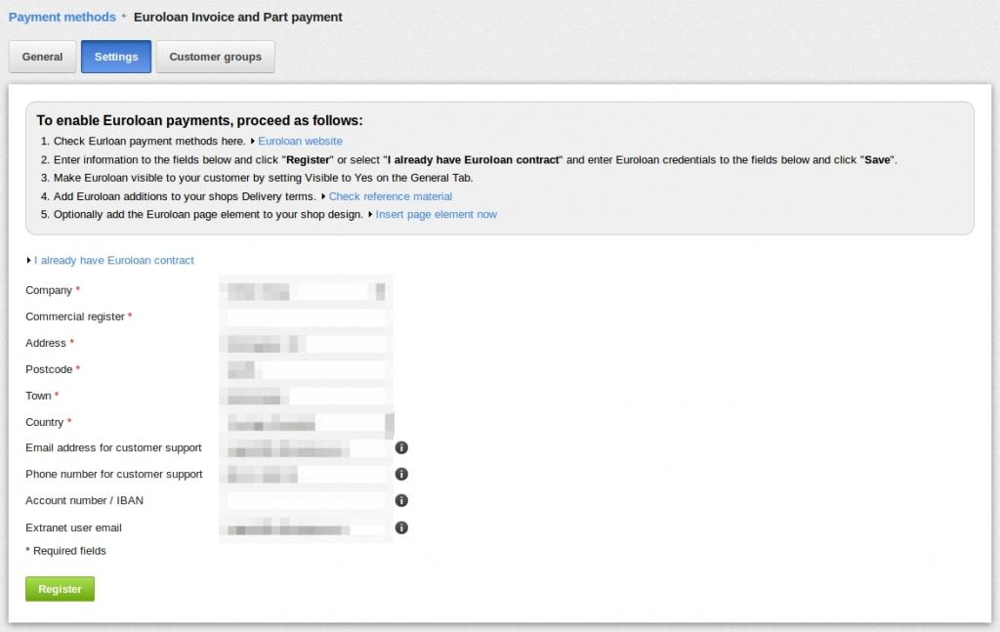Viewport: 1000px width, 632px height.
Task: Focus the Commercial register input field
Action: pos(307,316)
